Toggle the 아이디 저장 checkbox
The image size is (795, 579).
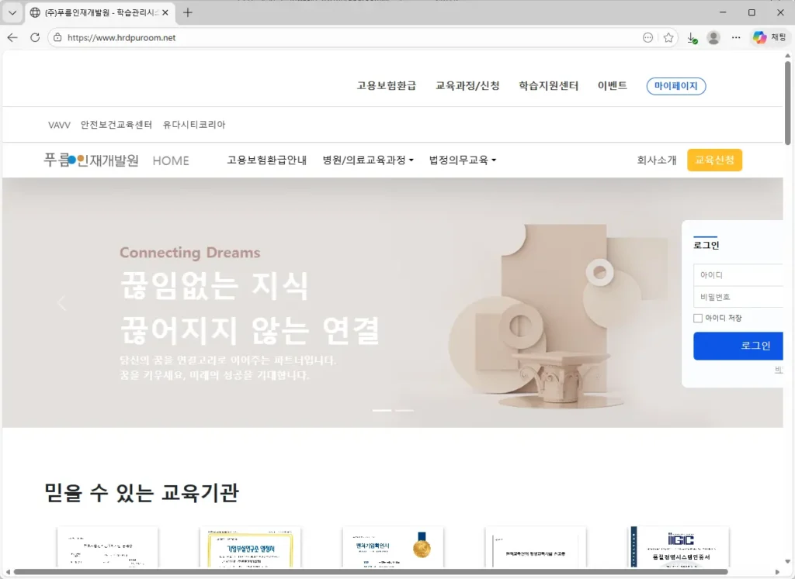[x=698, y=318]
